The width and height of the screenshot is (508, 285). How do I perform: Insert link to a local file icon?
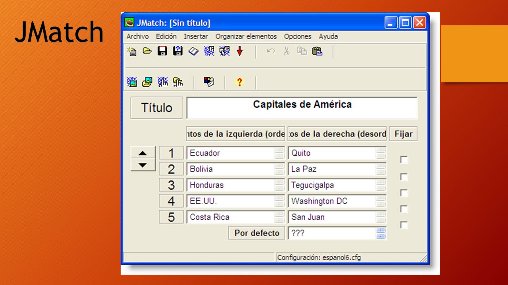tap(178, 82)
